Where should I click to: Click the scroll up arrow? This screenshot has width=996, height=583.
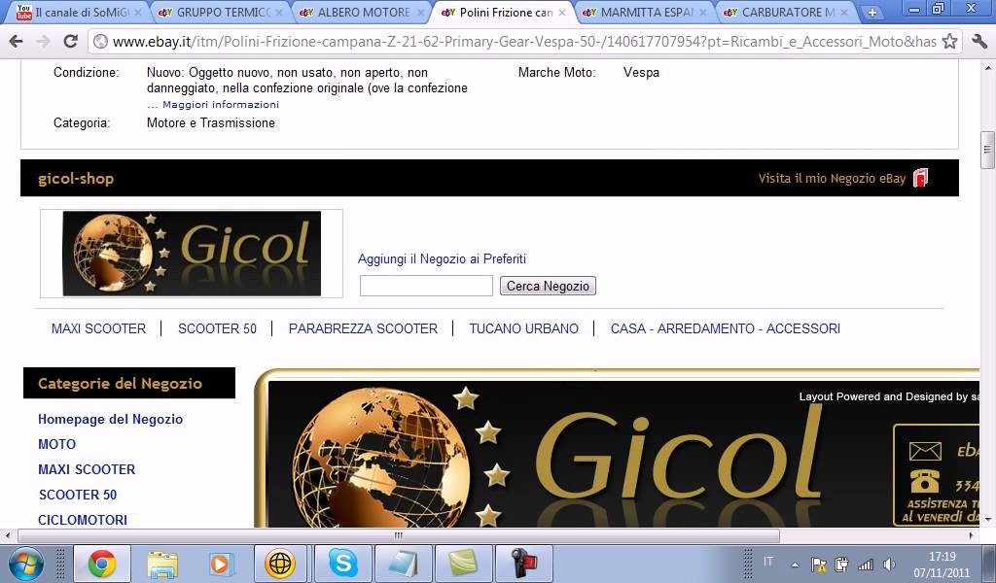pyautogui.click(x=987, y=67)
